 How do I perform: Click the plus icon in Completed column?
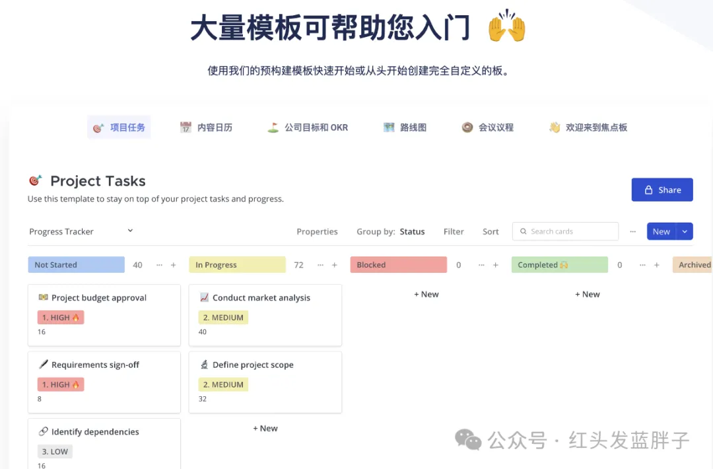point(657,265)
